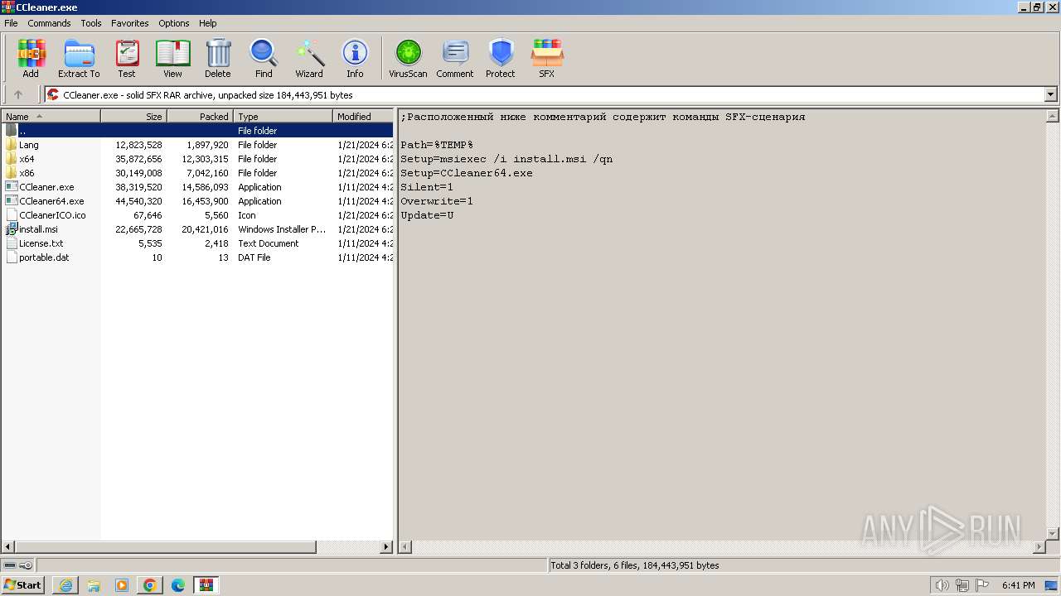Click the WinRAR taskbar button
This screenshot has width=1061, height=596.
206,585
